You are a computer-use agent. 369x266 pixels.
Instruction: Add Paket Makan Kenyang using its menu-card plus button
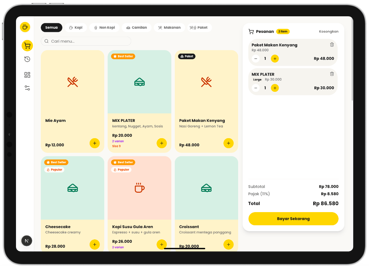(x=228, y=143)
